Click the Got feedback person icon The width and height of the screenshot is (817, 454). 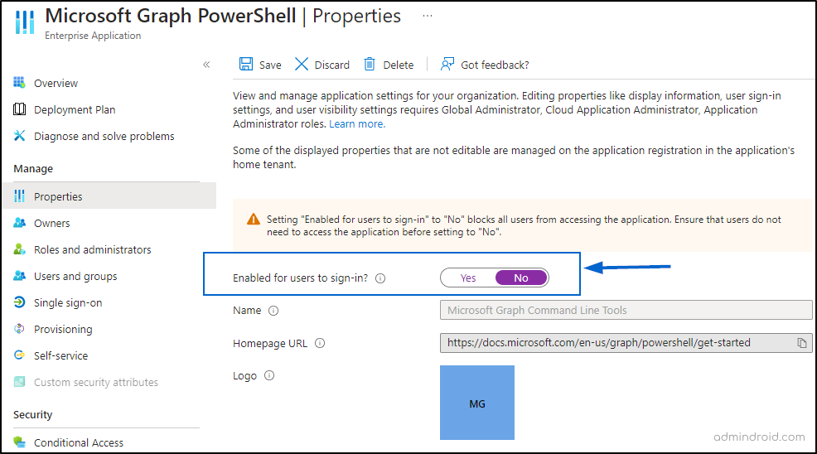click(x=447, y=64)
